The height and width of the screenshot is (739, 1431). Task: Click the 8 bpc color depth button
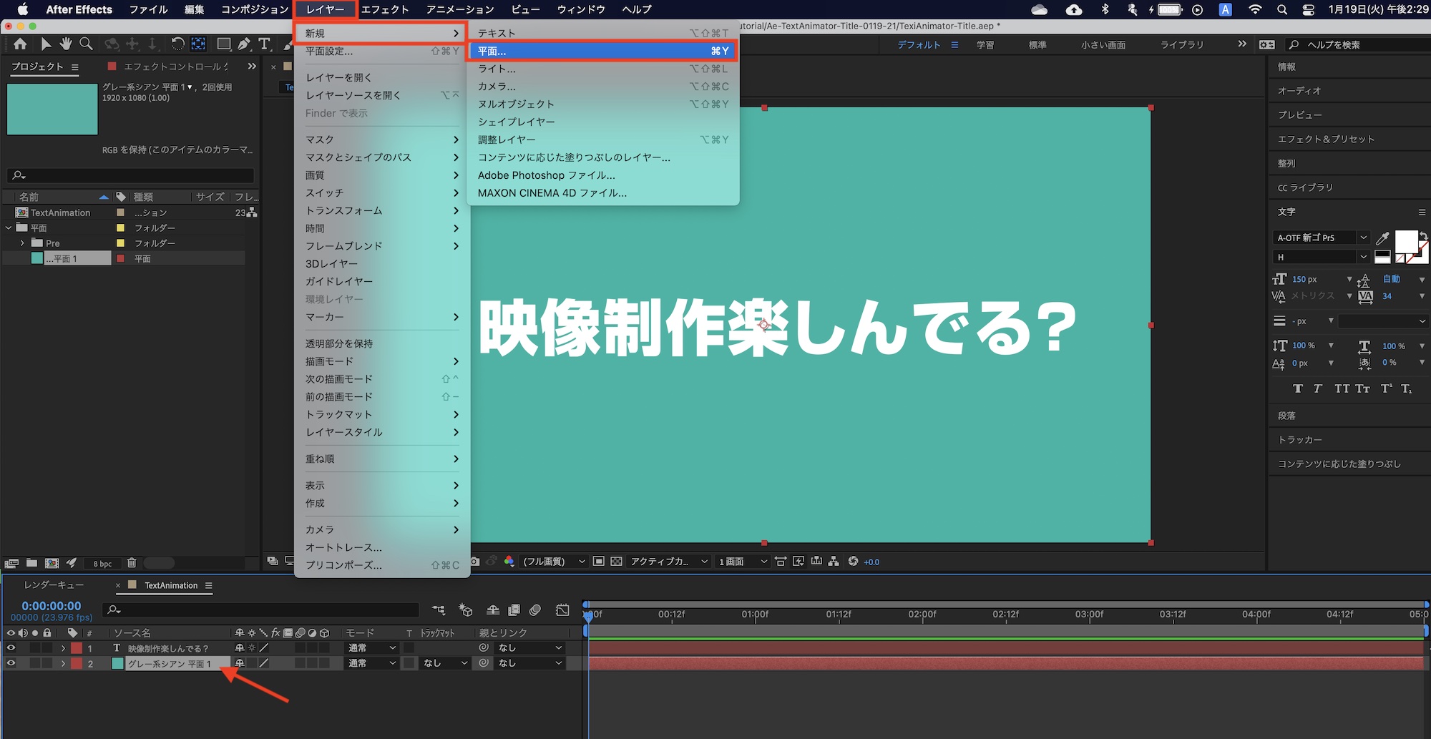pos(102,564)
